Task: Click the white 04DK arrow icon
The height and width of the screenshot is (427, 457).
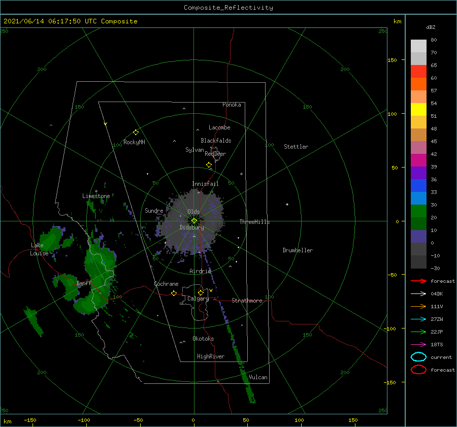Action: (x=418, y=293)
